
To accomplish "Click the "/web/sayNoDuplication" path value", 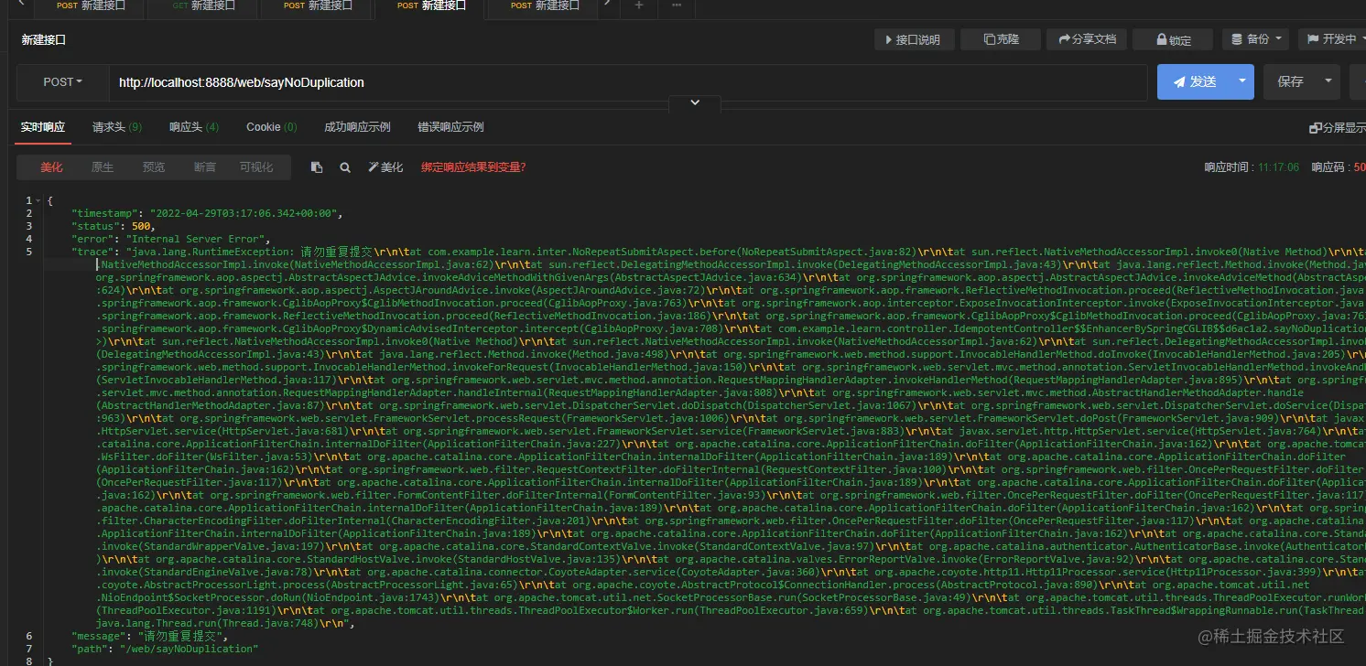I will click(187, 649).
